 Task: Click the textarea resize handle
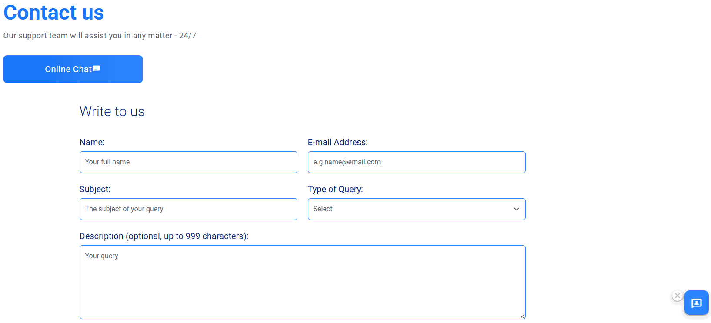point(522,316)
